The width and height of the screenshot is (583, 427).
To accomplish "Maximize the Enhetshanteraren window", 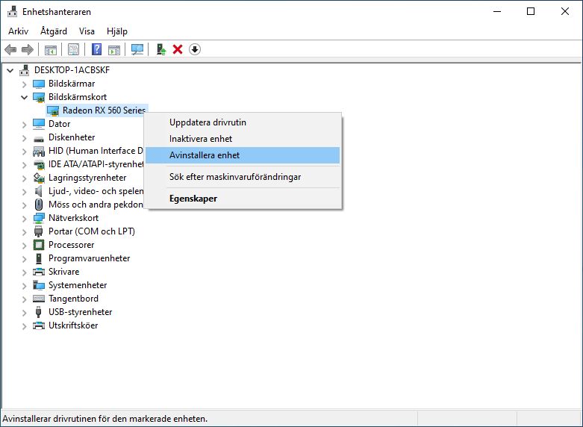I will pyautogui.click(x=531, y=11).
